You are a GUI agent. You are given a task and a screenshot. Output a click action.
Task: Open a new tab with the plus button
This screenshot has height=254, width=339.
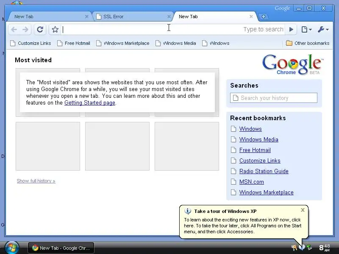click(x=263, y=17)
